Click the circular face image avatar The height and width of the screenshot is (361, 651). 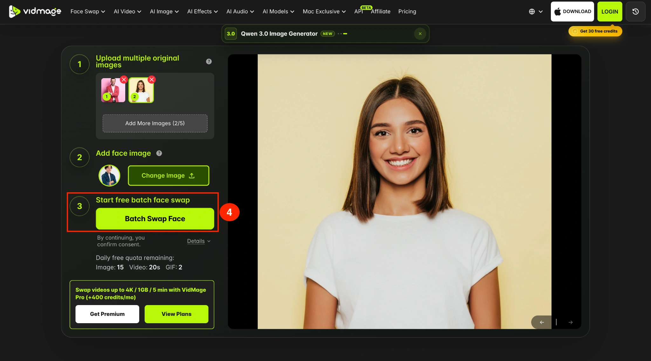point(109,175)
